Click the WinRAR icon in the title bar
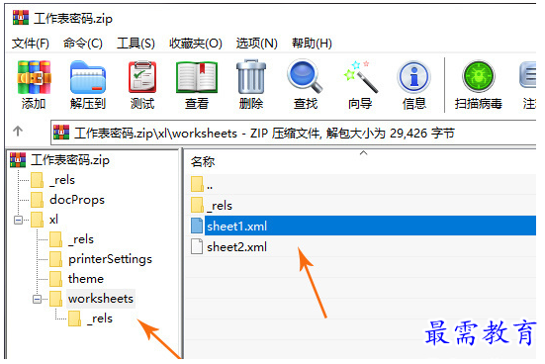Screen dimensions: 545x364 coord(21,18)
